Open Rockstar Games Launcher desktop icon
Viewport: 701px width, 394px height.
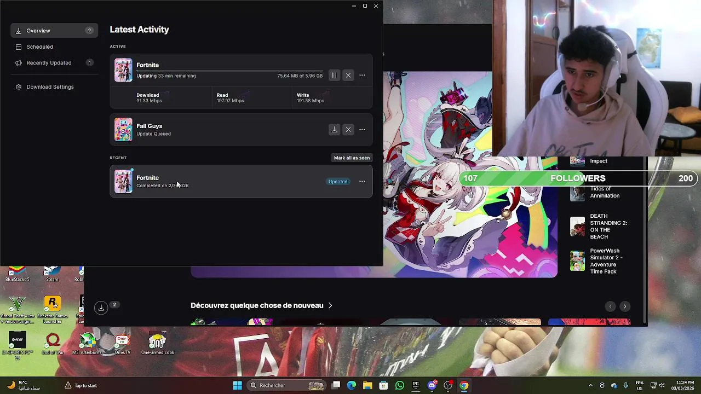pos(52,309)
